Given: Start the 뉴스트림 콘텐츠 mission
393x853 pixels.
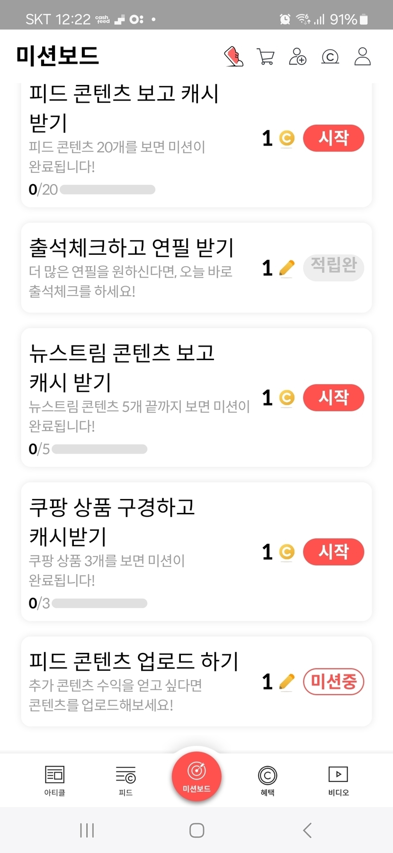Looking at the screenshot, I should [x=333, y=398].
